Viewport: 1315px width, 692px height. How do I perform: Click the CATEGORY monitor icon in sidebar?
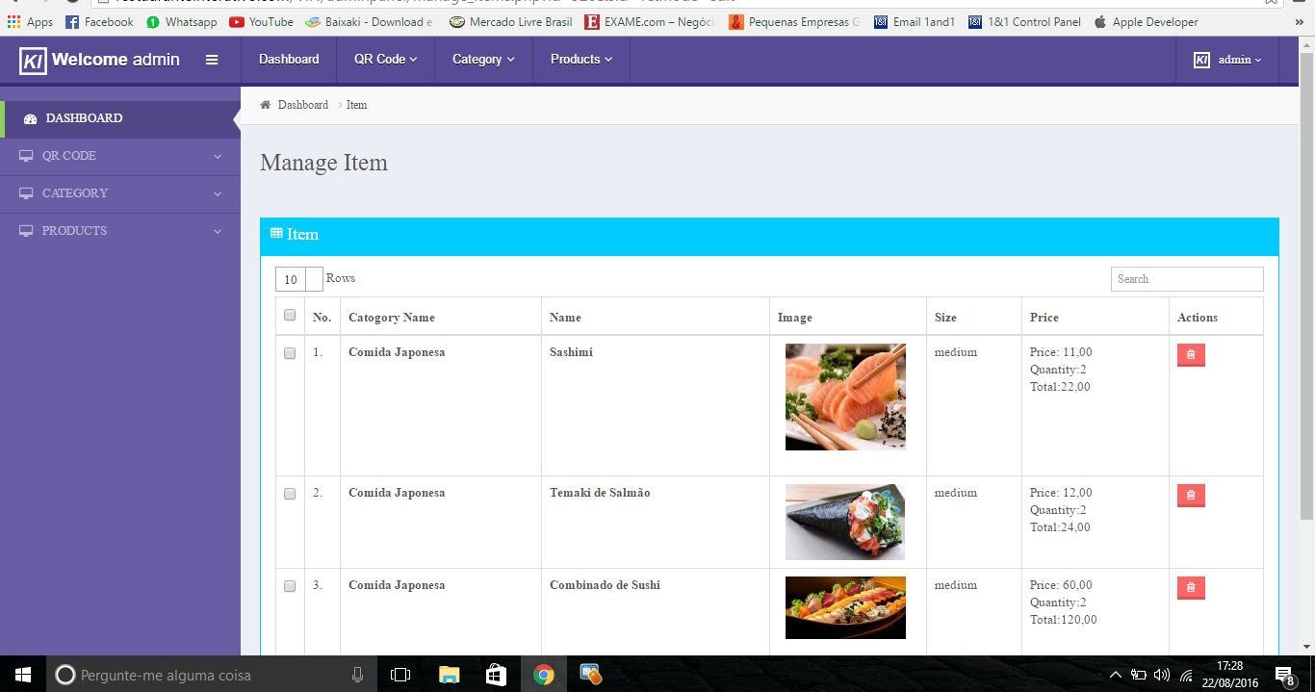(x=26, y=193)
